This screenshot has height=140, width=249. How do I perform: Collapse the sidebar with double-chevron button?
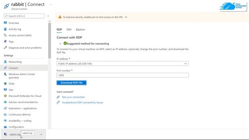coord(48,16)
